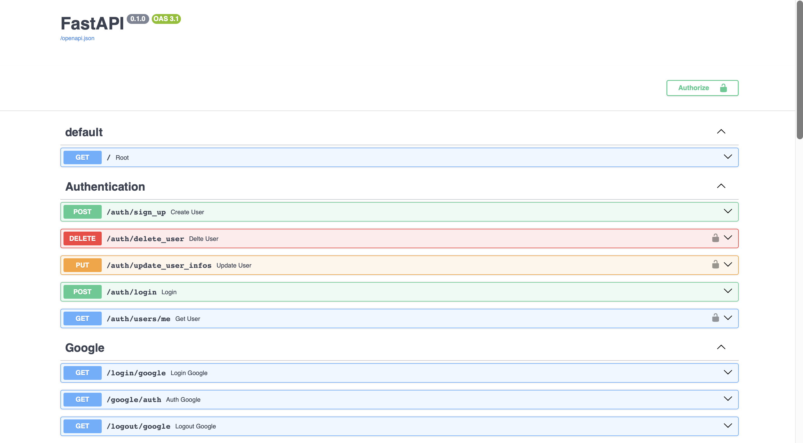Click the /auth/users/me path text
Screen dimensions: 803x443
pos(139,319)
